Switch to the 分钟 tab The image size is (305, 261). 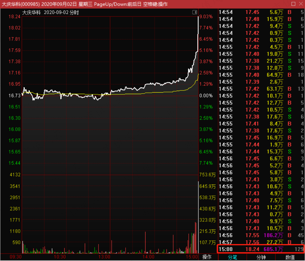click(261, 257)
